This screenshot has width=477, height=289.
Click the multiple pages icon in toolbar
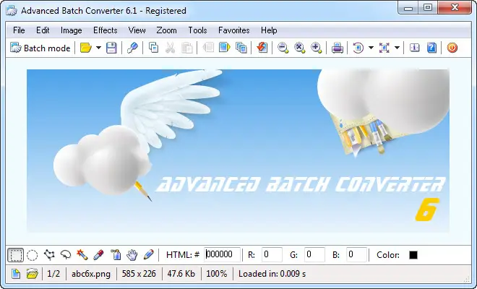click(x=241, y=48)
